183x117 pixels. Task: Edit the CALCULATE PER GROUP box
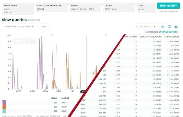(51, 7)
